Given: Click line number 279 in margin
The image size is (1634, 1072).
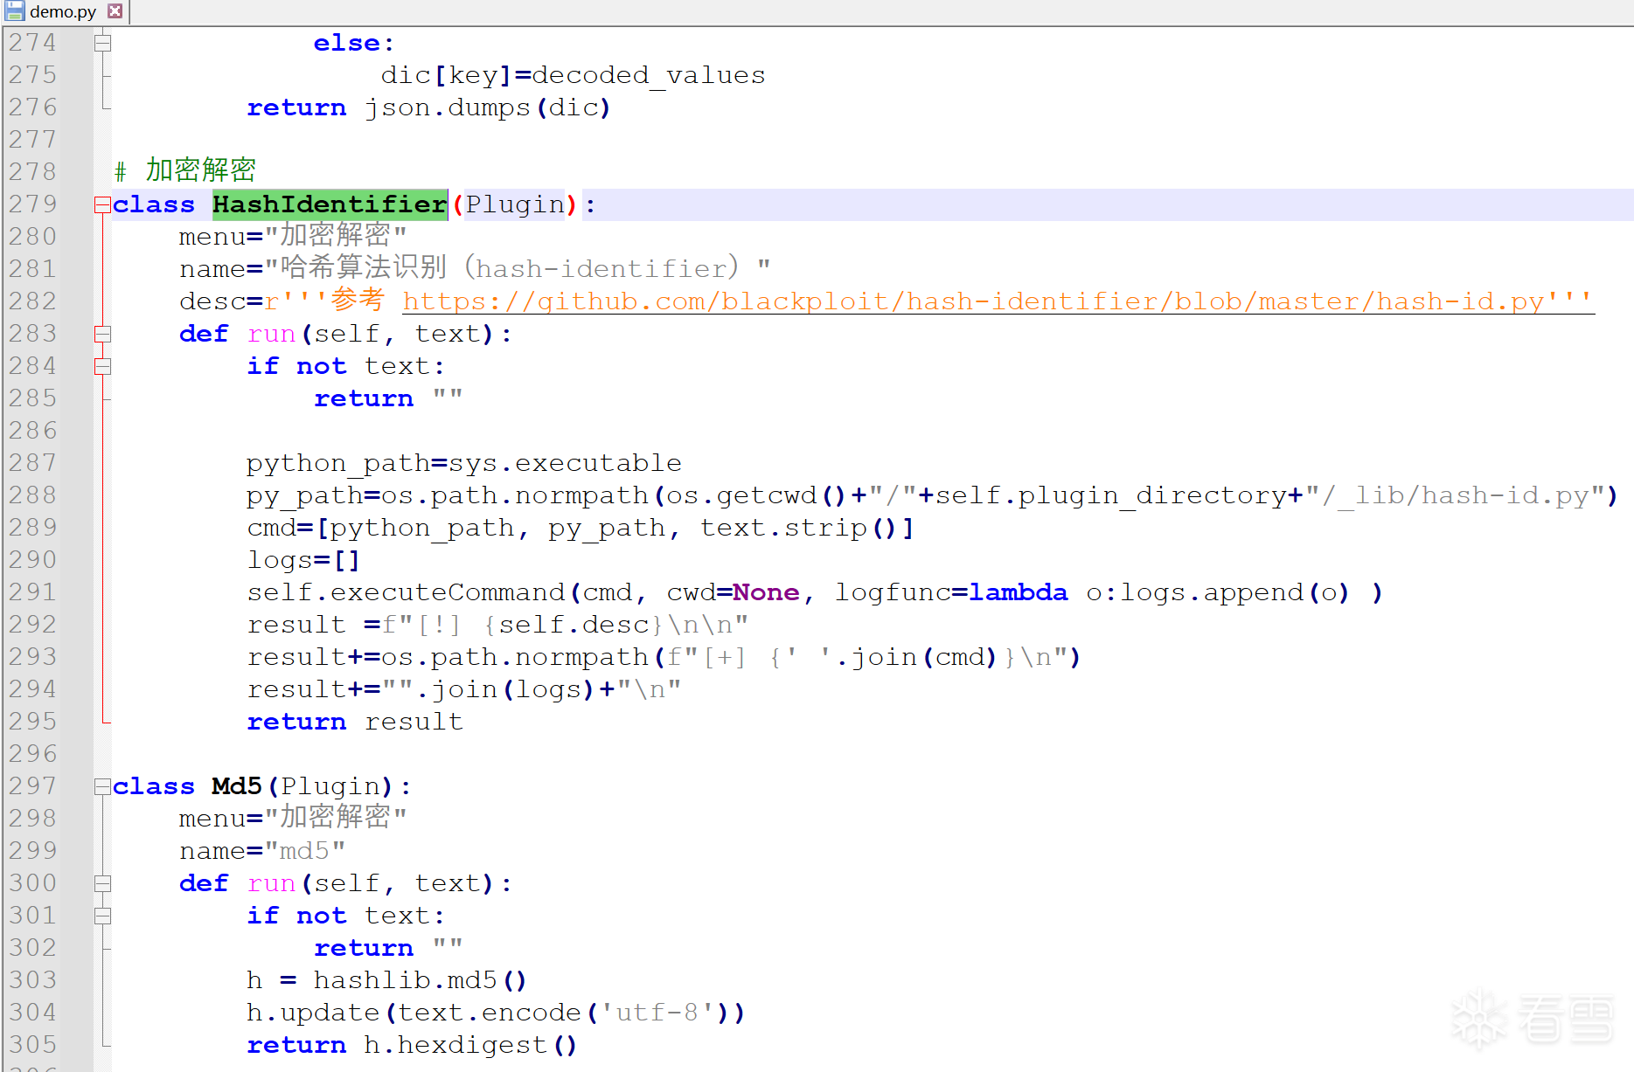Looking at the screenshot, I should (32, 204).
